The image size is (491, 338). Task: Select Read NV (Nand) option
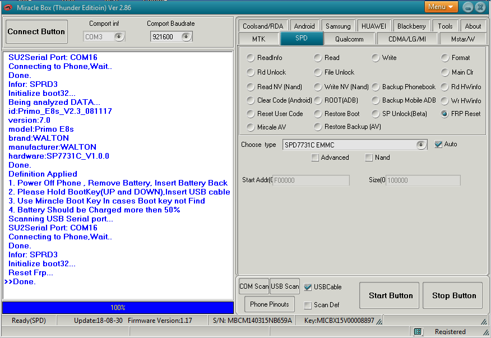click(x=274, y=87)
